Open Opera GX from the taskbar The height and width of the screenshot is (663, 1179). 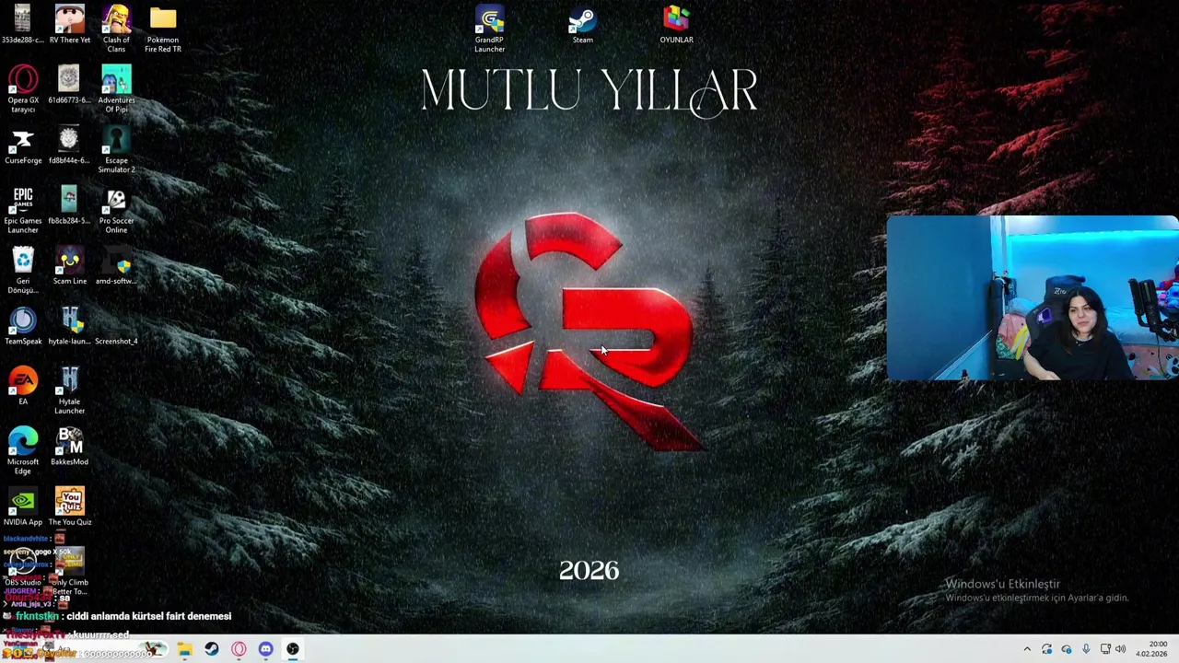tap(239, 649)
